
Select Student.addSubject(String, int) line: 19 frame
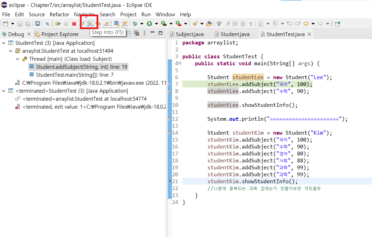(78, 67)
